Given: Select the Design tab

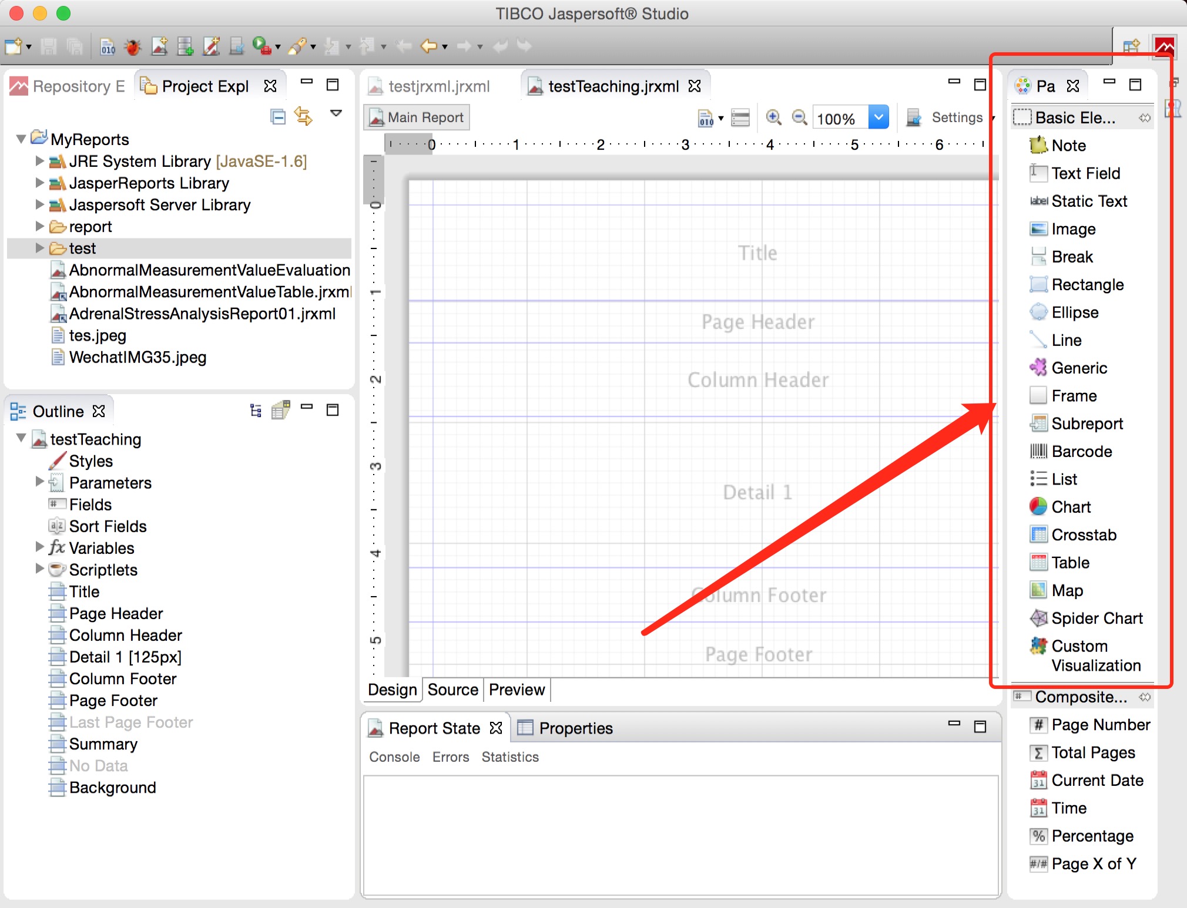Looking at the screenshot, I should coord(392,690).
